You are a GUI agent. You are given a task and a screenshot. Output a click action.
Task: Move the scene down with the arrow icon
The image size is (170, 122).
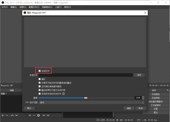point(16,115)
